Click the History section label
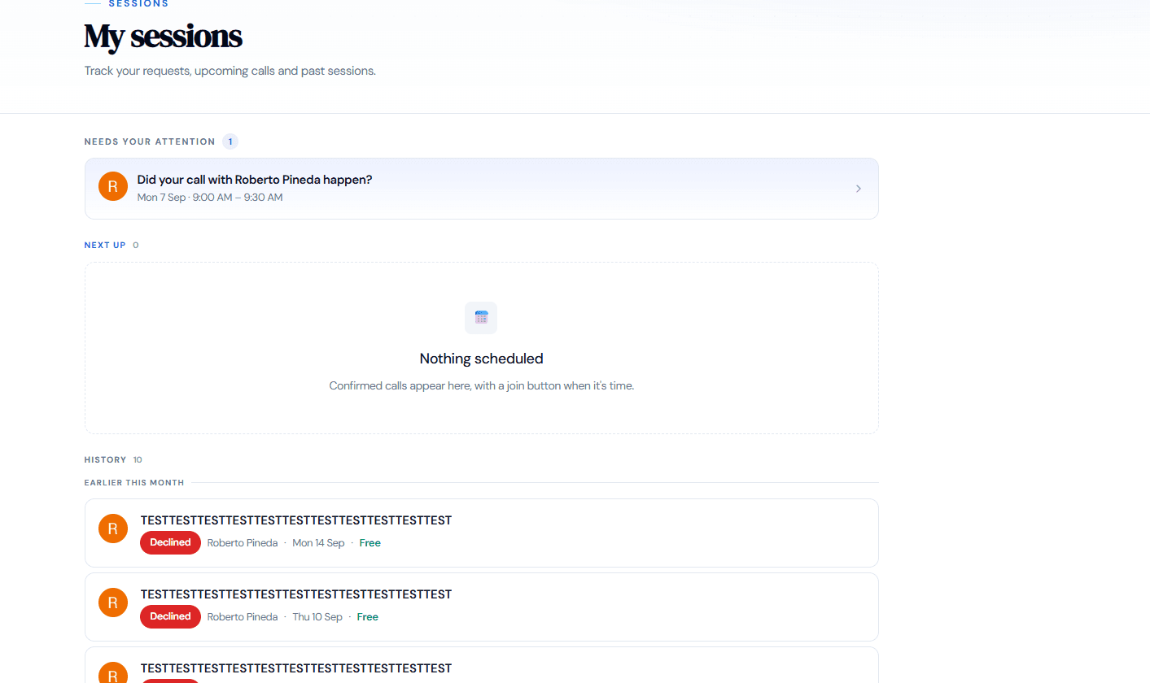Viewport: 1150px width, 683px height. click(106, 460)
